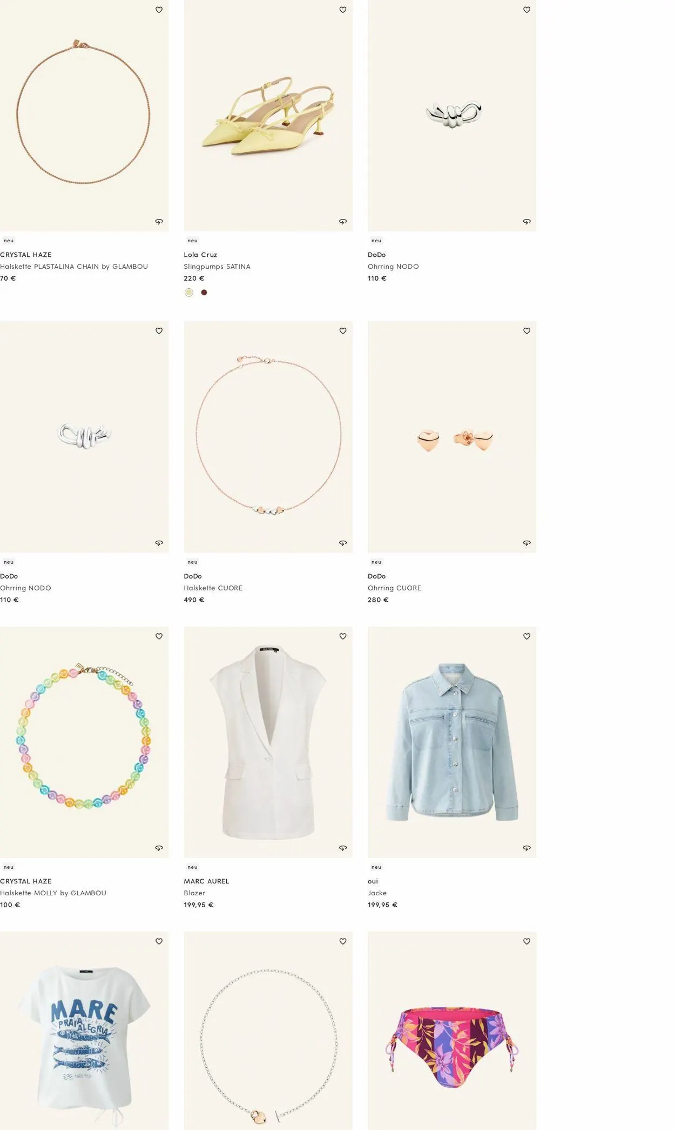Click heart icon on Halskette CUORE
Screen dimensions: 675x1130
[342, 331]
